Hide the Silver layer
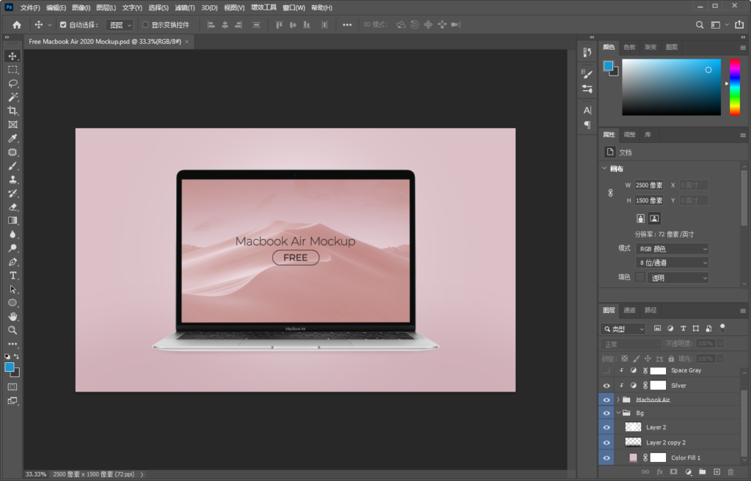This screenshot has width=751, height=481. [x=607, y=385]
